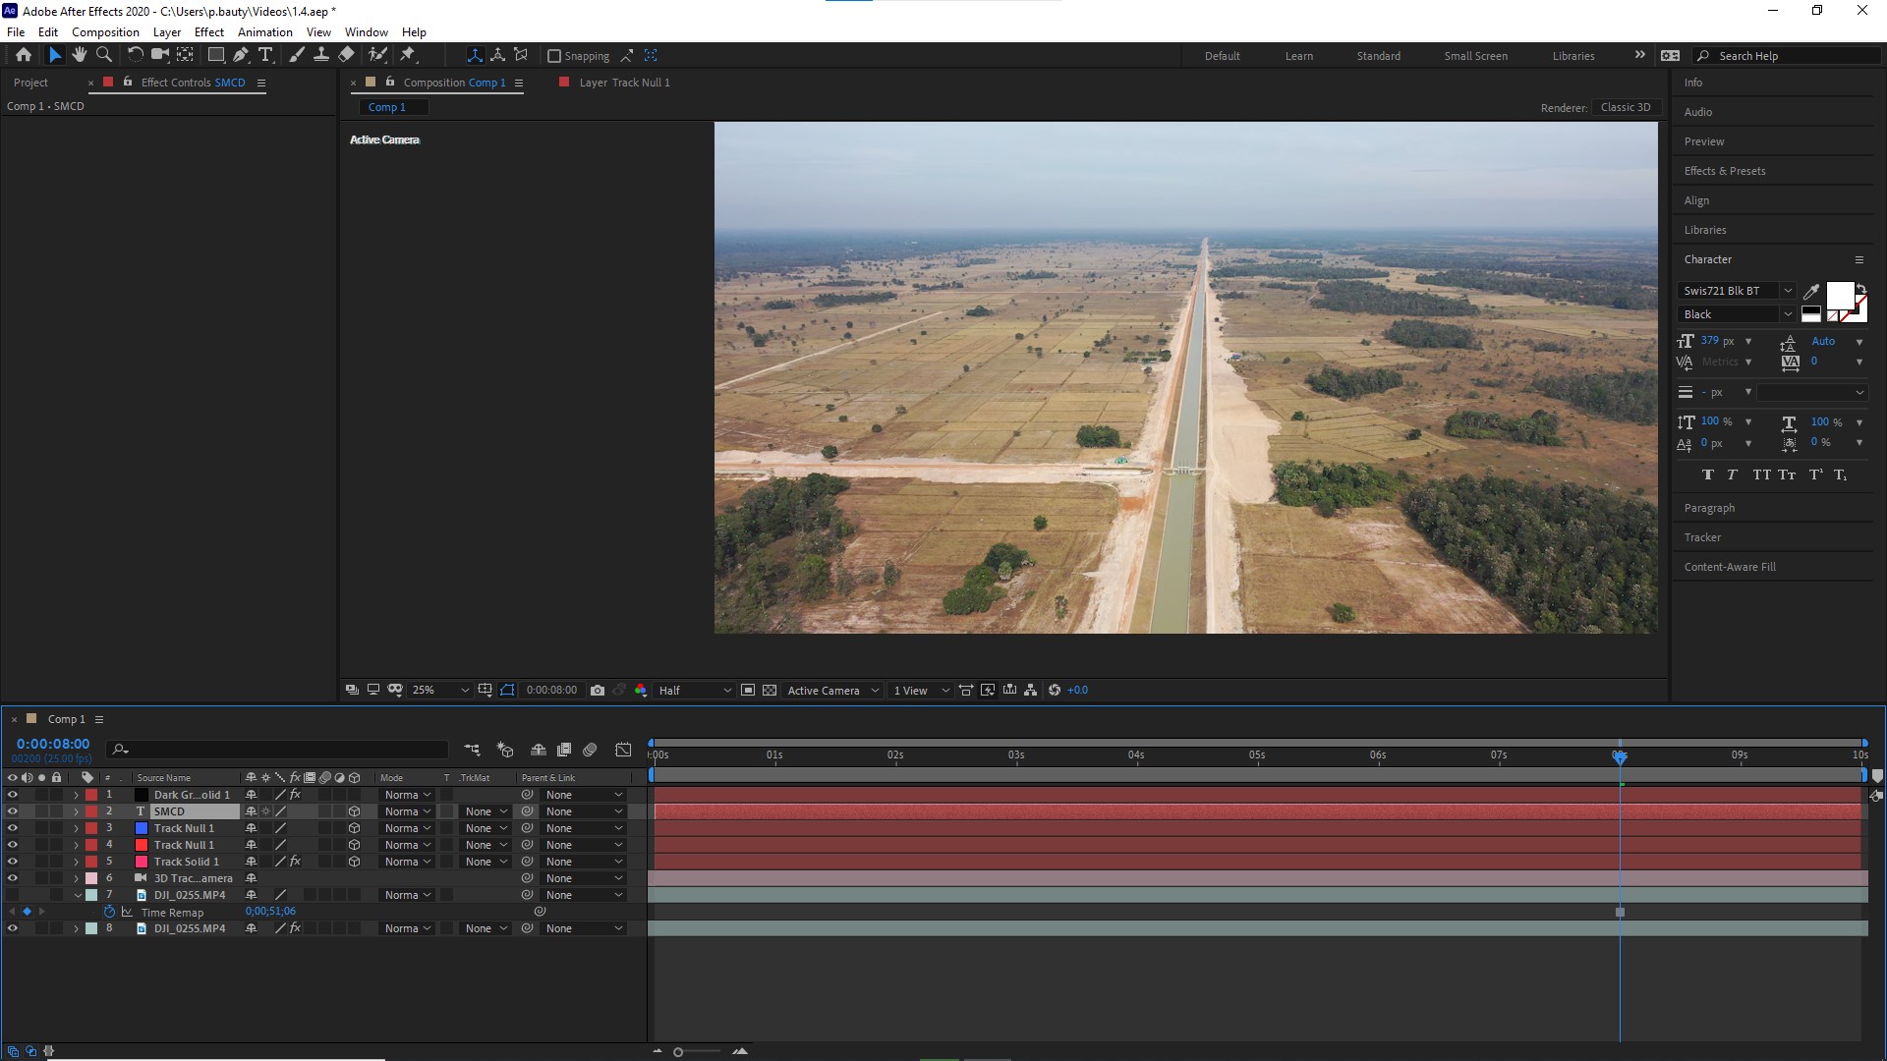
Task: Open the Character panel in the sidebar
Action: pyautogui.click(x=1709, y=258)
